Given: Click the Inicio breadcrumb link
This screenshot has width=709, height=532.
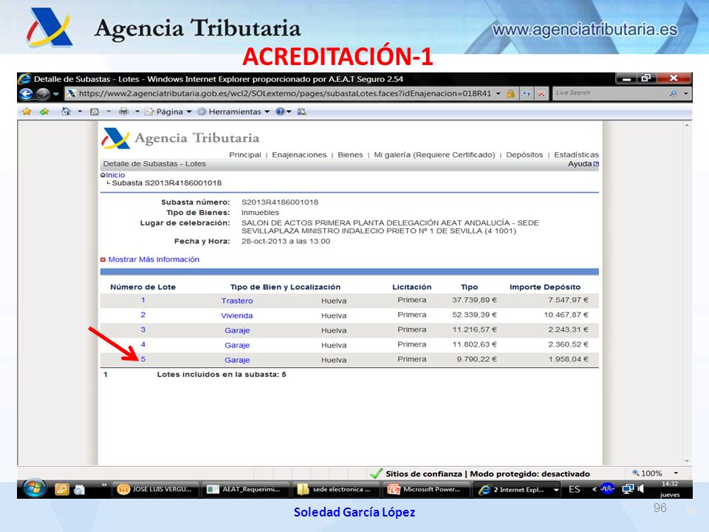Looking at the screenshot, I should coord(115,175).
